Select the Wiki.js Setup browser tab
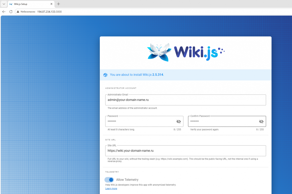The height and width of the screenshot is (194, 292). pyautogui.click(x=31, y=4)
